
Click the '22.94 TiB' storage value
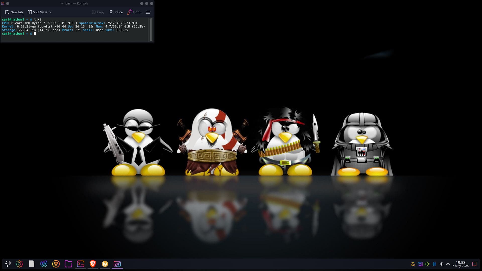point(27,30)
